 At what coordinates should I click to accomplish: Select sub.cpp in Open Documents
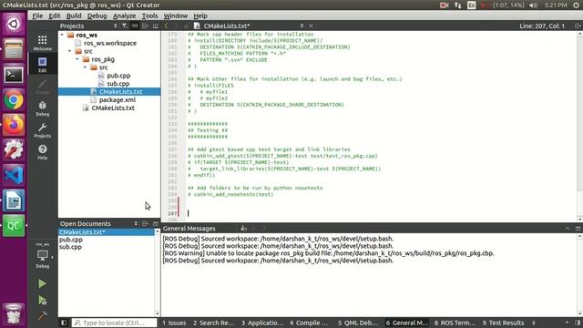pos(70,247)
